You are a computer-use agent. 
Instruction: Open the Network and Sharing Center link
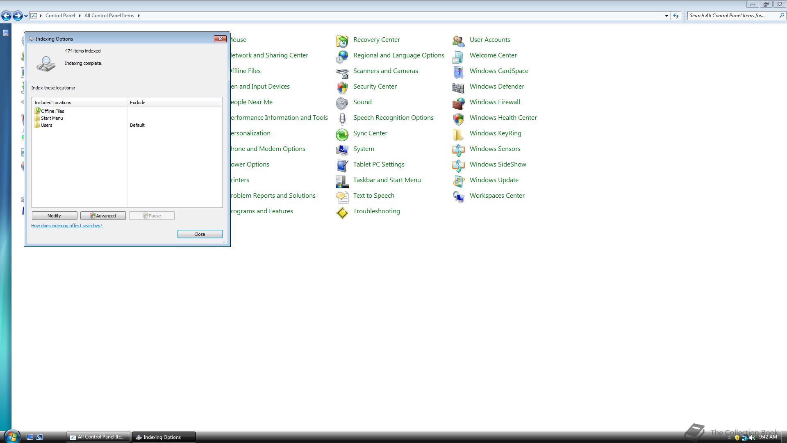click(x=269, y=55)
